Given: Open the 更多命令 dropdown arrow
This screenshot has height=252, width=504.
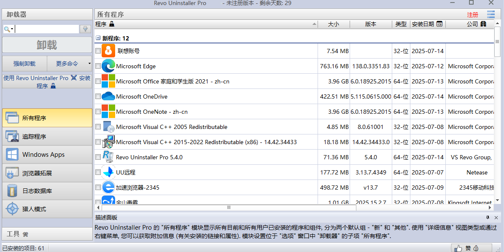Looking at the screenshot, I should point(89,64).
